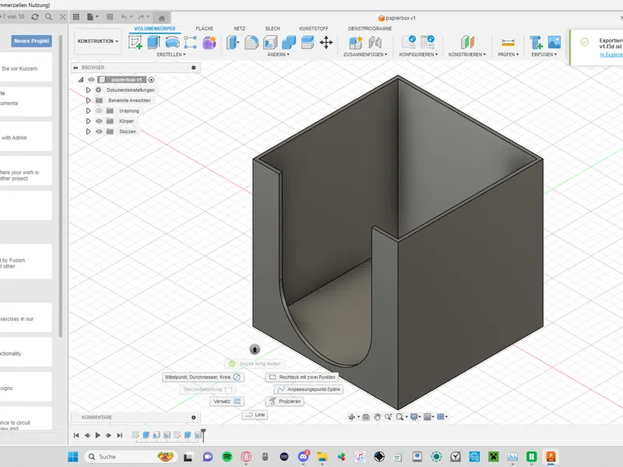Click the Windows taskbar Suche search box
623x467 pixels.
coord(130,457)
